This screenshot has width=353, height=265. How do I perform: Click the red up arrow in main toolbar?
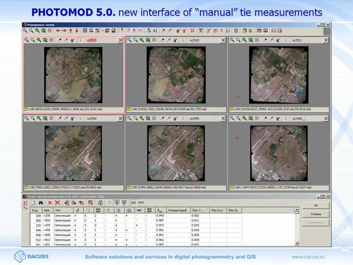click(x=71, y=31)
